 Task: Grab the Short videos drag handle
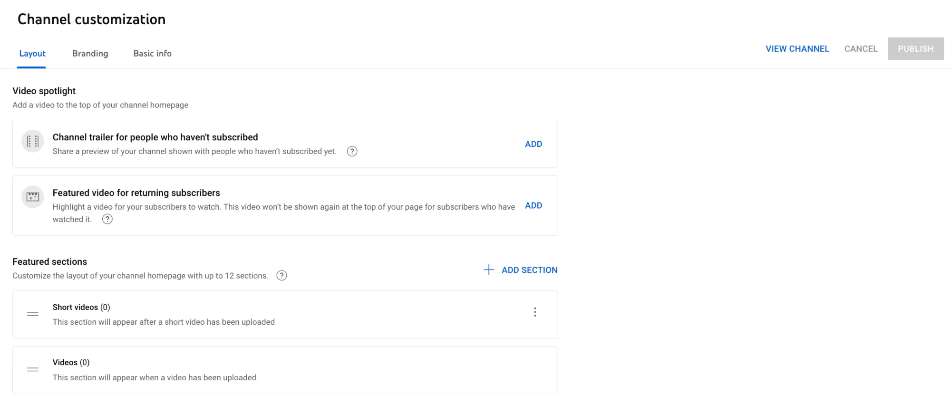pyautogui.click(x=33, y=314)
